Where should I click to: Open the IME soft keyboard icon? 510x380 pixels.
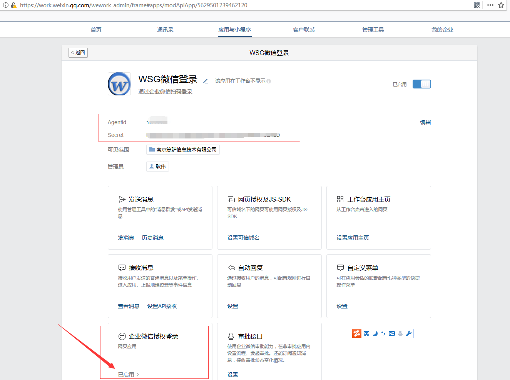point(392,333)
